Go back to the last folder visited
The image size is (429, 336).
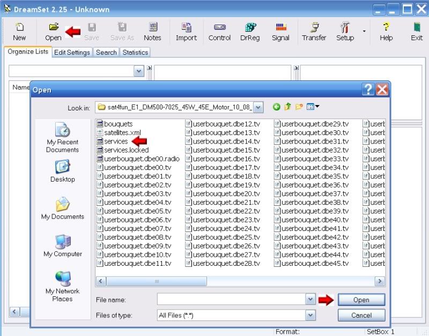click(x=276, y=107)
